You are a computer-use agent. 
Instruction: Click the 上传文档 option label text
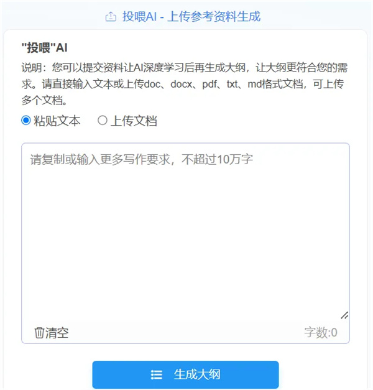[x=134, y=121]
